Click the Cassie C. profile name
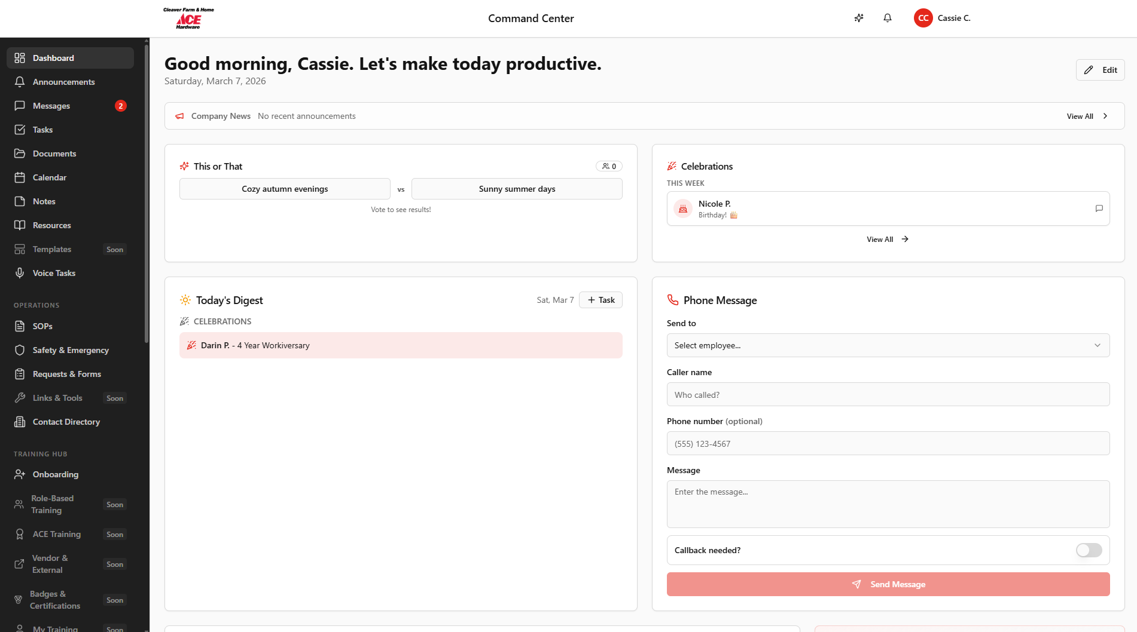 pyautogui.click(x=954, y=18)
